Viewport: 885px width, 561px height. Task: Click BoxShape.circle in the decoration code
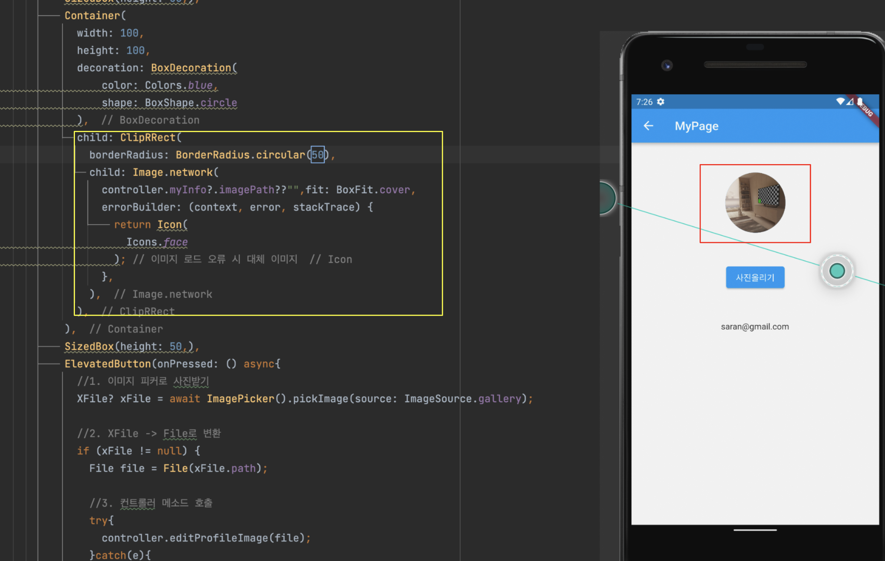(191, 102)
